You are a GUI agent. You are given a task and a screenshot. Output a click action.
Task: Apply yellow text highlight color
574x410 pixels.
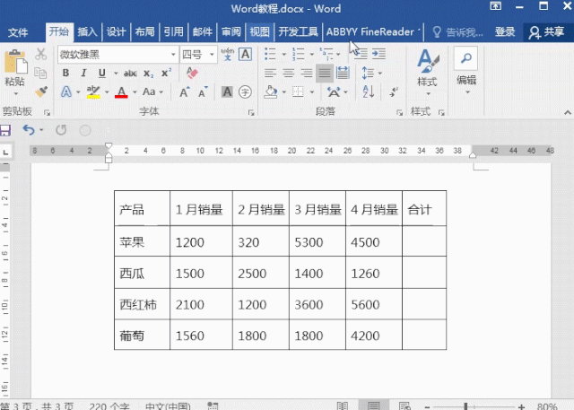pyautogui.click(x=93, y=92)
